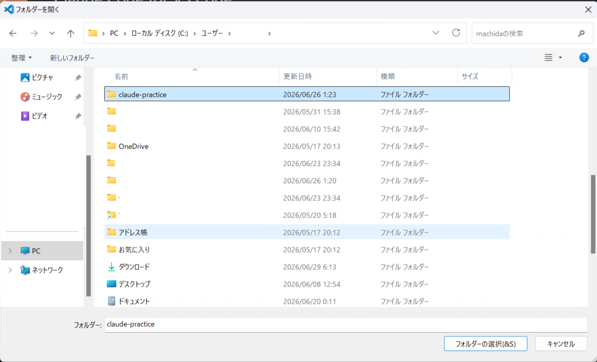Expand the ネットワーク tree node
This screenshot has height=362, width=597.
click(x=11, y=270)
